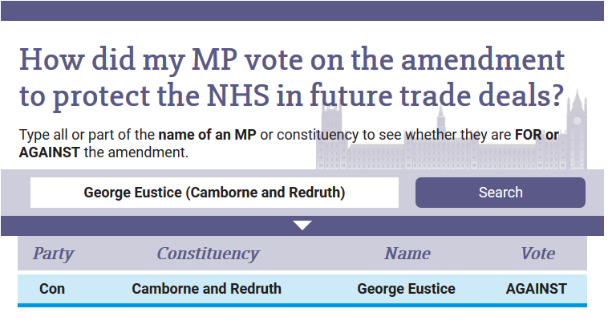
Task: Select the Constituency column header
Action: coord(208,254)
